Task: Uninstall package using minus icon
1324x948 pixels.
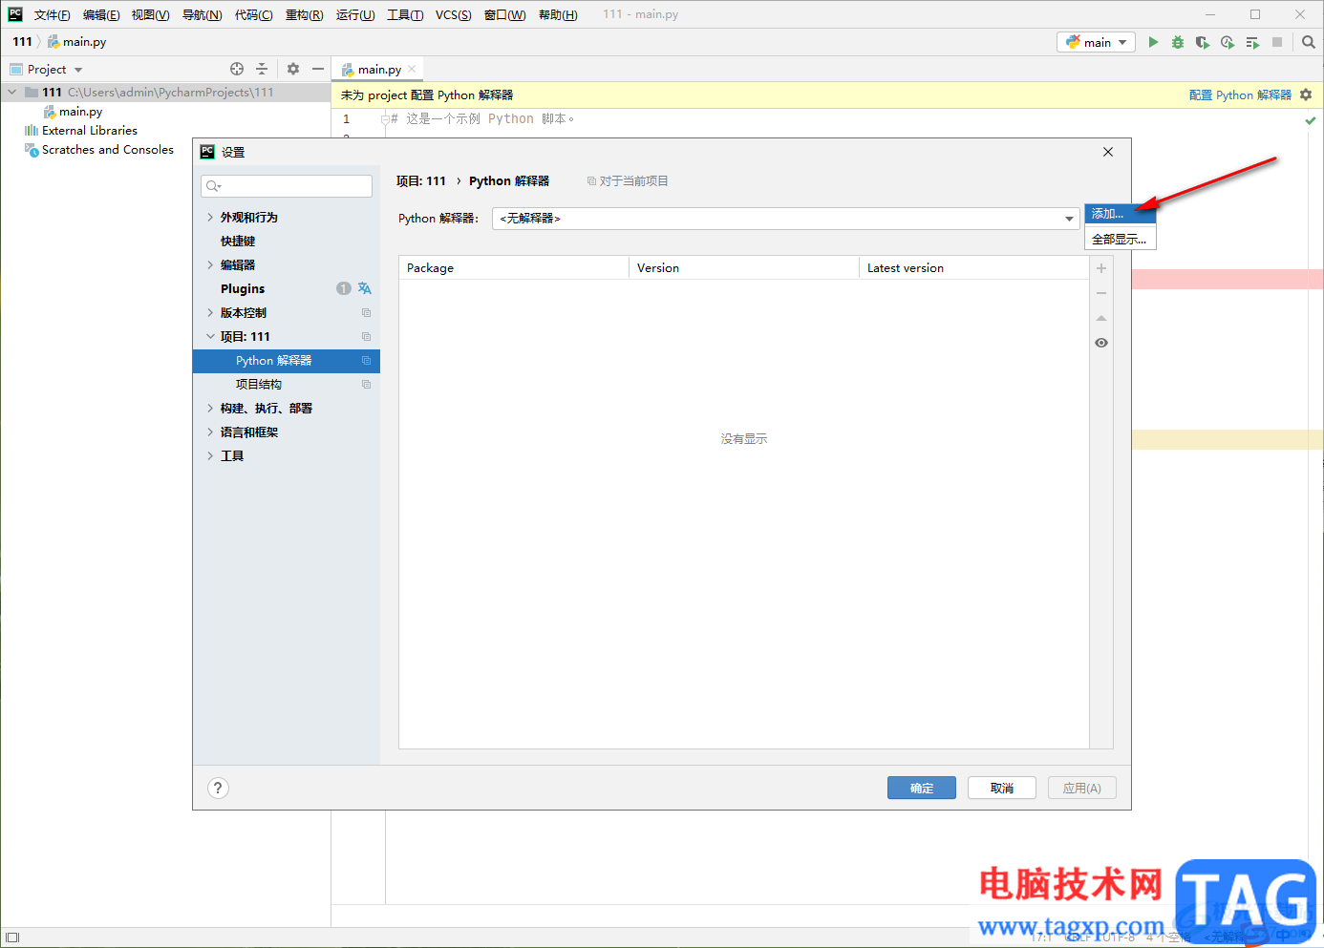Action: pyautogui.click(x=1101, y=293)
